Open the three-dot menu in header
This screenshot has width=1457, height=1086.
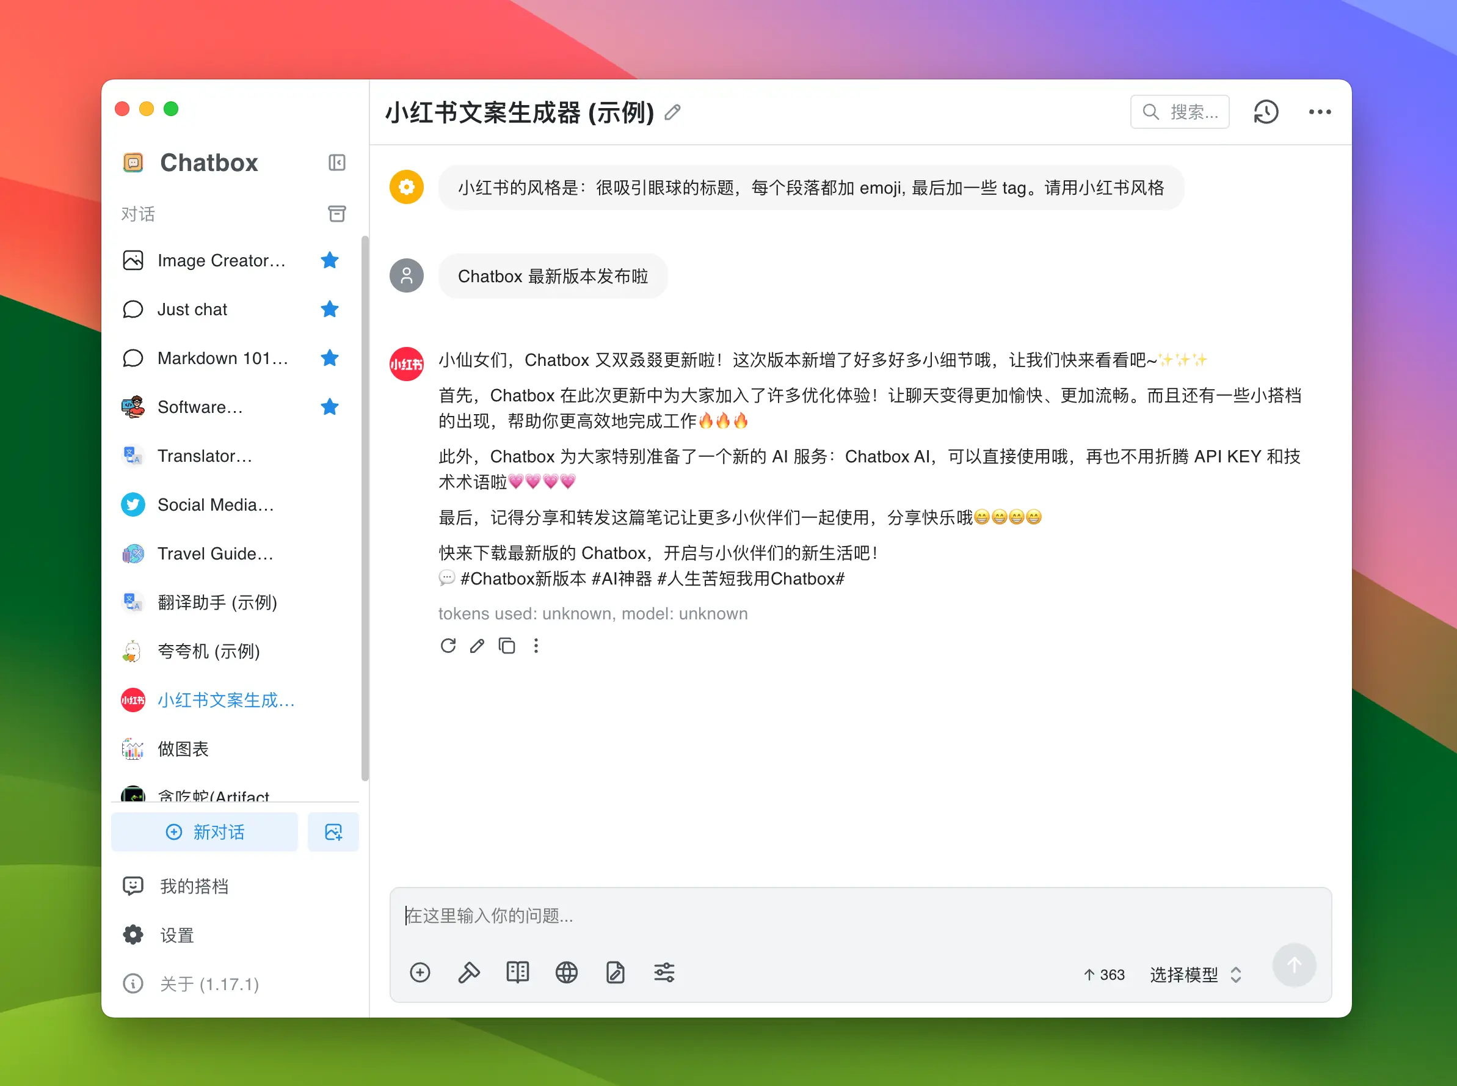pos(1319,112)
